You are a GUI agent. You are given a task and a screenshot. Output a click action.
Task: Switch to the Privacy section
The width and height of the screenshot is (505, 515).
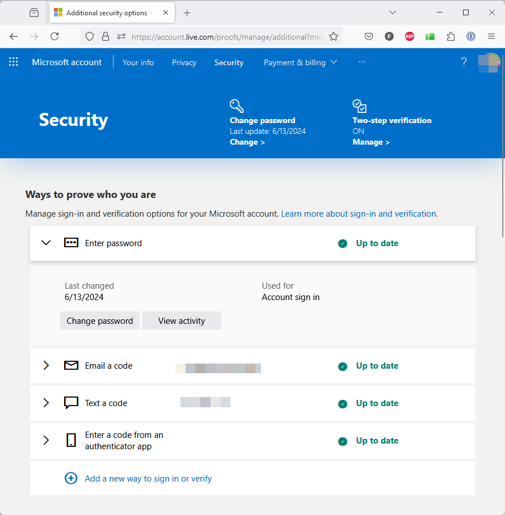coord(184,62)
